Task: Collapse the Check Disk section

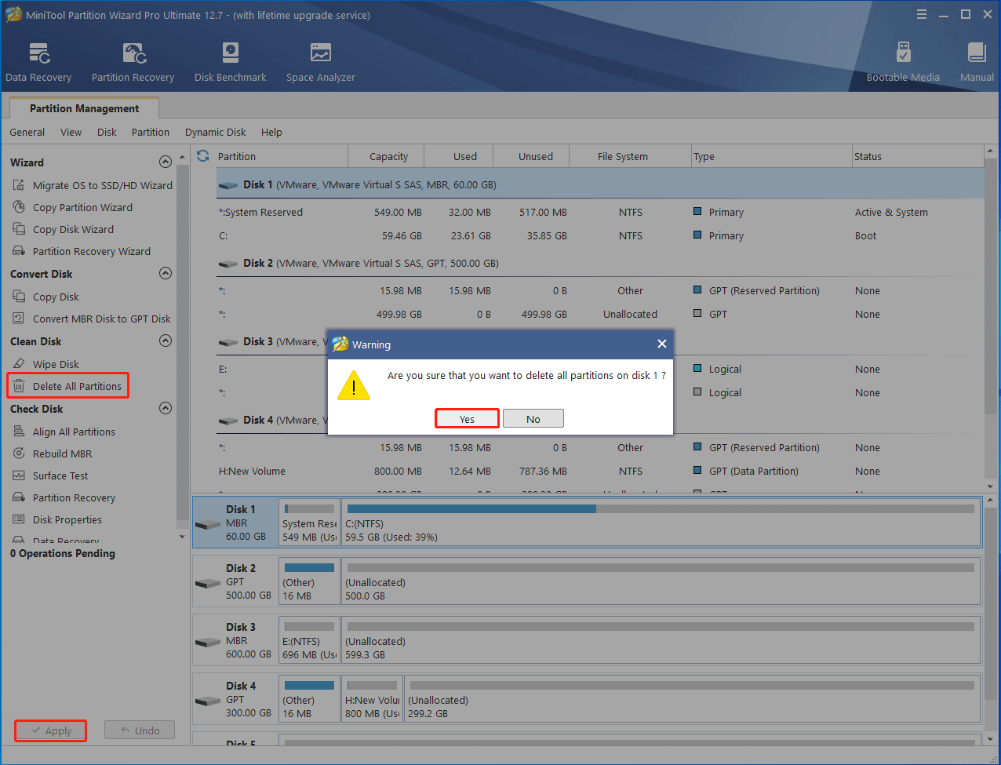Action: tap(166, 408)
